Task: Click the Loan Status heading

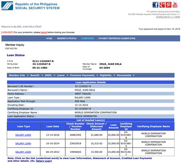Action: [x=16, y=55]
